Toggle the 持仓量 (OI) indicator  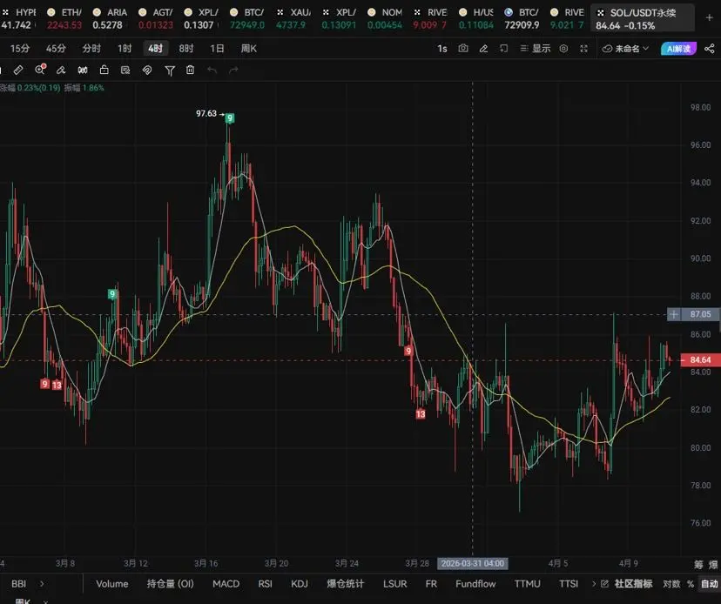170,584
